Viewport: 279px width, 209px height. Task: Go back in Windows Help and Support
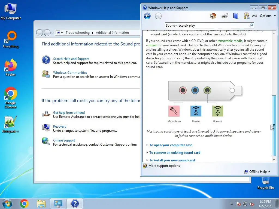point(147,16)
